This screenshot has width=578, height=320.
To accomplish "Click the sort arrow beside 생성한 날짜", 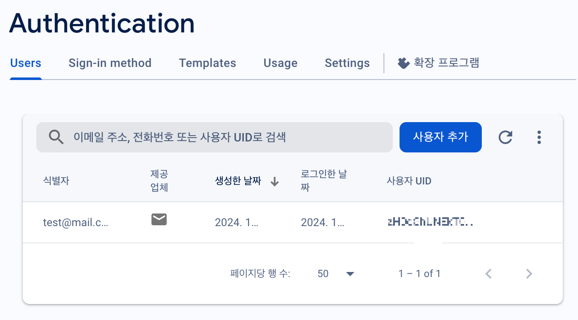I will point(275,181).
